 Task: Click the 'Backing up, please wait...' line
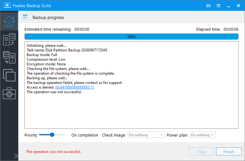[47, 78]
